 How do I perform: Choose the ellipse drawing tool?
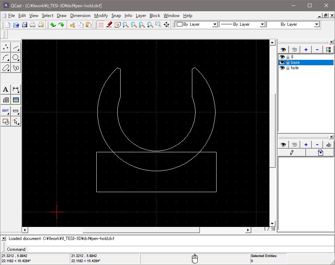6,67
